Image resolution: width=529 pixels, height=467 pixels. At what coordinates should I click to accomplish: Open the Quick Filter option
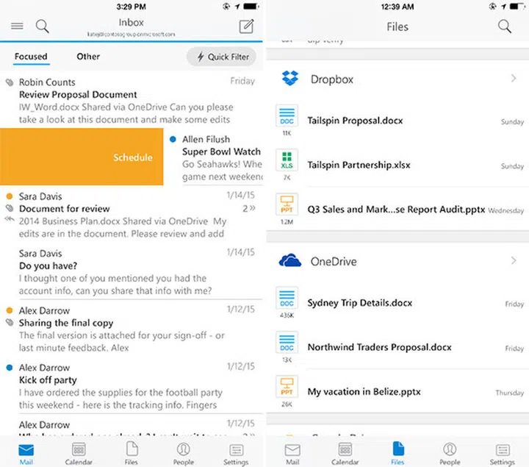tap(223, 57)
